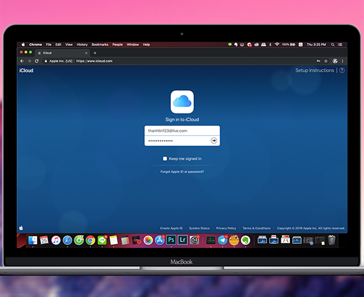
Task: Open the Privacy Policy link
Action: [226, 228]
